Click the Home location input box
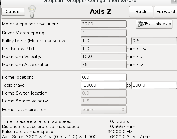177x139 pixels. tap(104, 77)
